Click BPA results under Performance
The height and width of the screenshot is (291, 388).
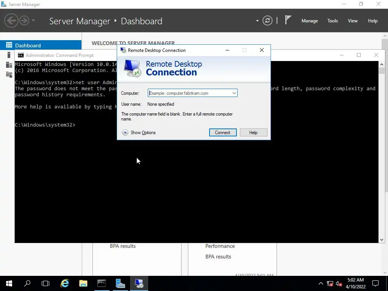pyautogui.click(x=218, y=257)
